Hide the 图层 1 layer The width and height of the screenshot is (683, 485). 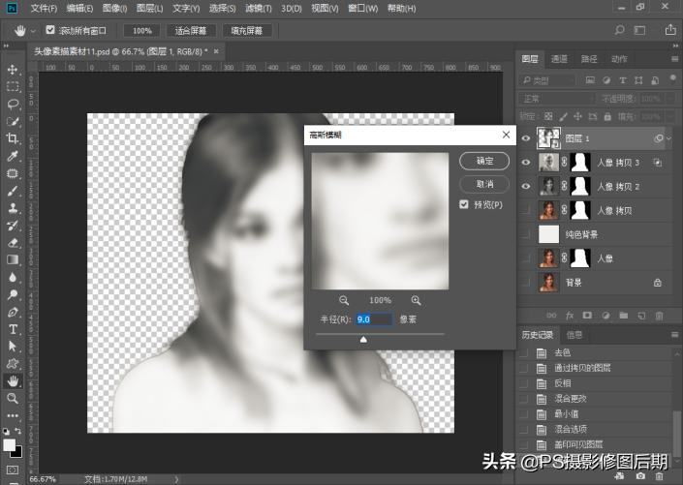(x=526, y=138)
